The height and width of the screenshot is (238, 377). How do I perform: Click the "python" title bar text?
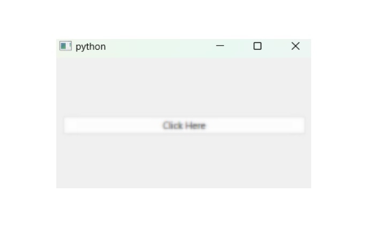click(91, 47)
